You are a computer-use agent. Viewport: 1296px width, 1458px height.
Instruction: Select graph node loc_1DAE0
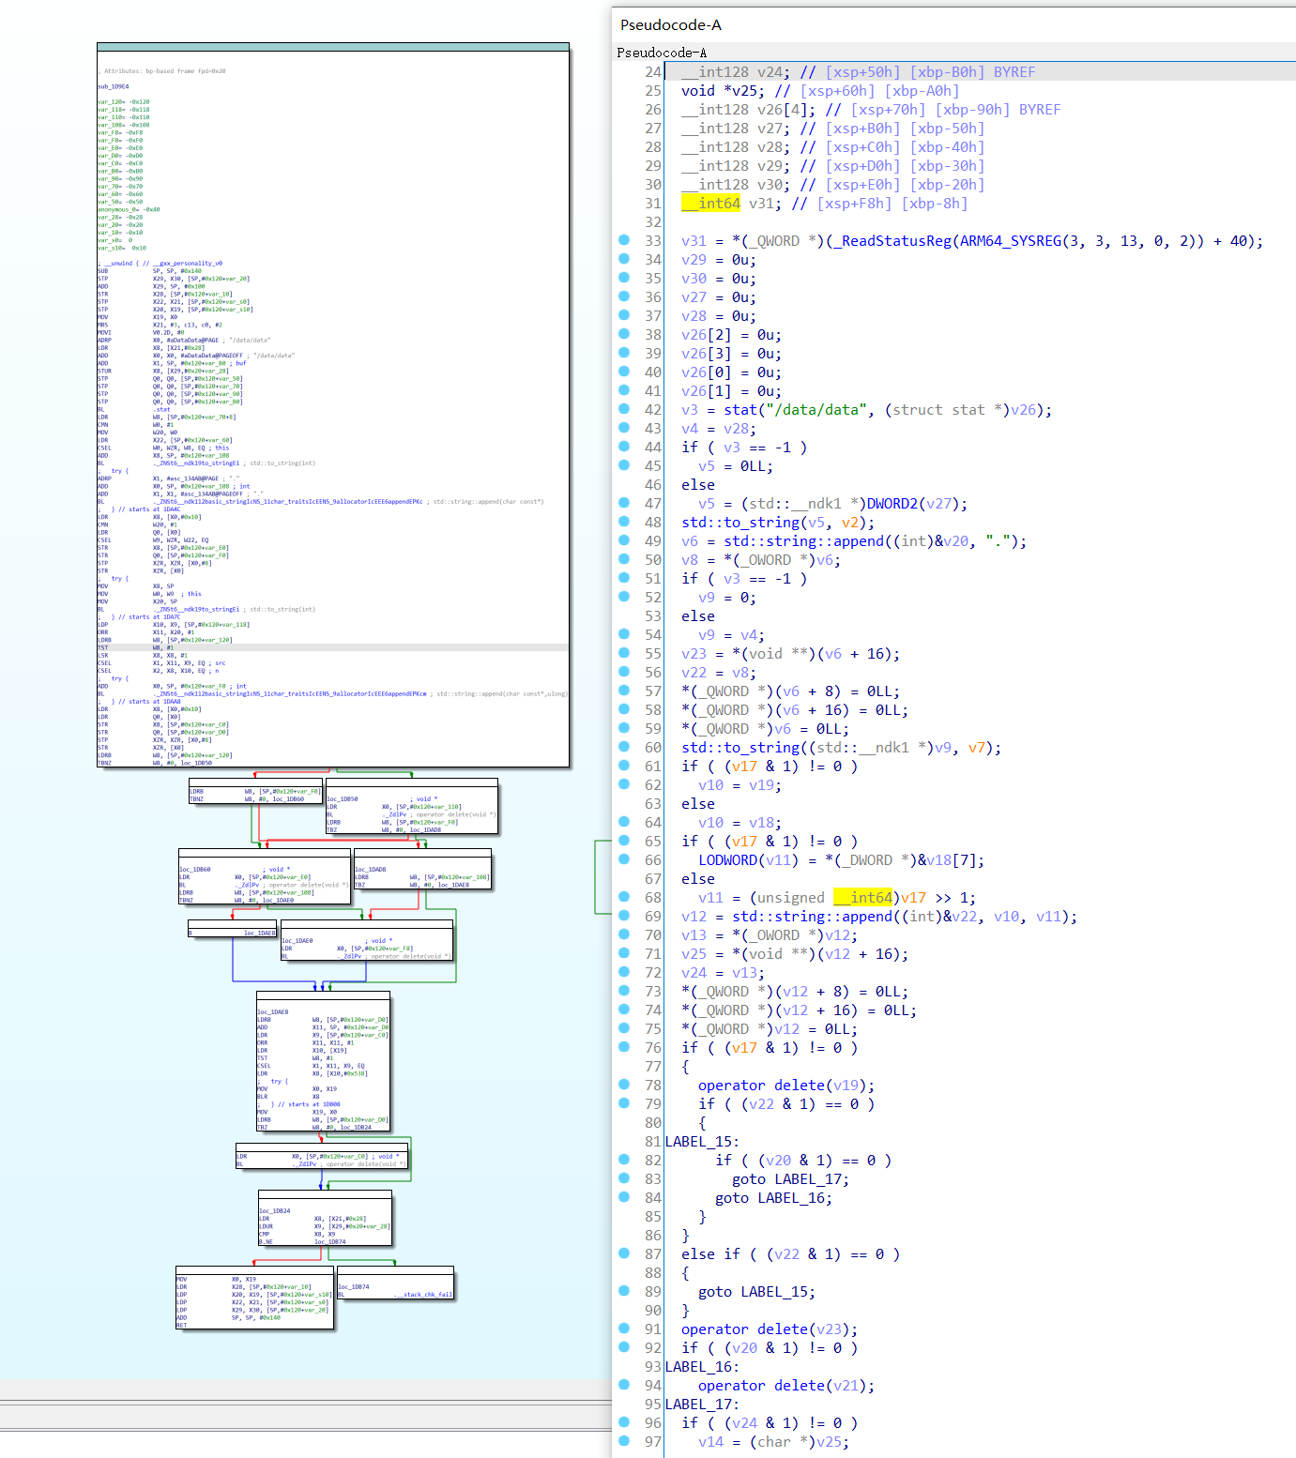[x=367, y=940]
